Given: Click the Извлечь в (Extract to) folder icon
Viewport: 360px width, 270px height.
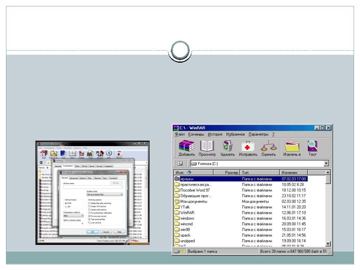Looking at the screenshot, I should click(x=292, y=146).
